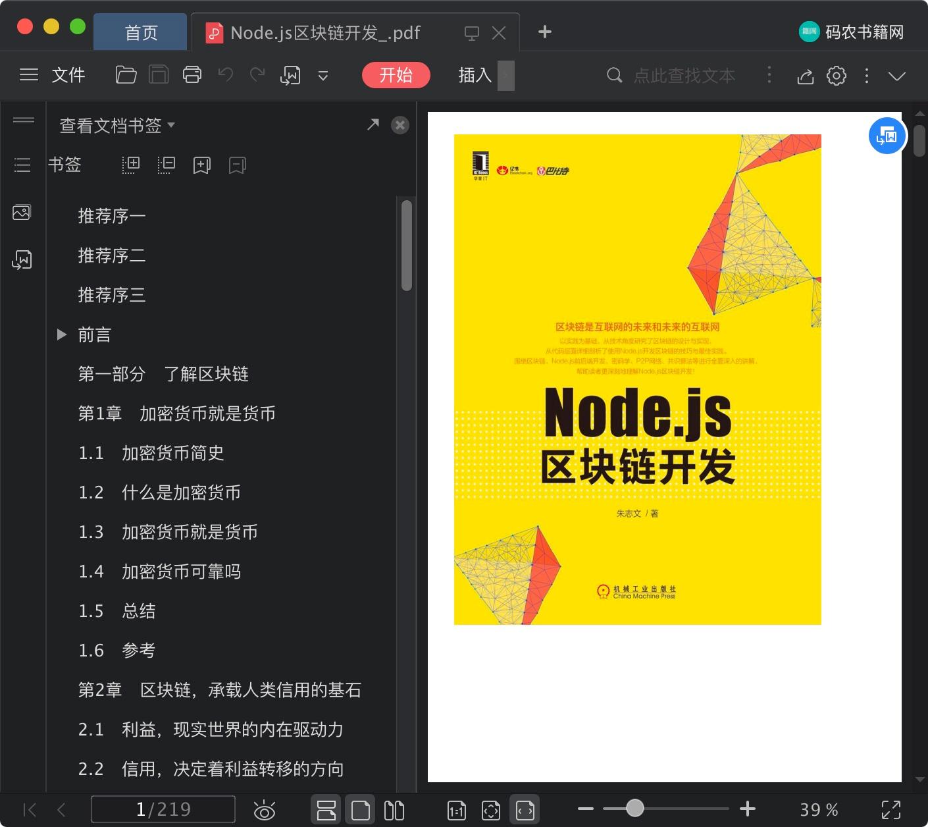Open the 查看文档书签 dropdown
This screenshot has width=928, height=827.
117,126
